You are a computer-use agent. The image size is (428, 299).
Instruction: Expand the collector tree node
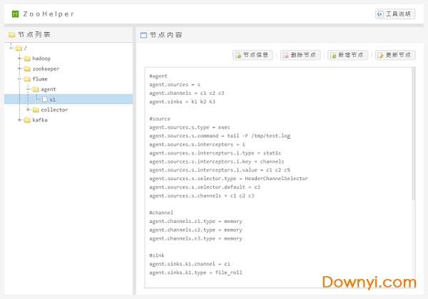[28, 110]
